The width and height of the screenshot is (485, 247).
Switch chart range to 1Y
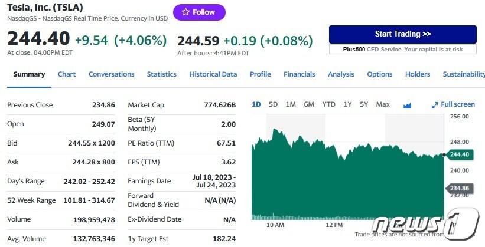pos(347,104)
